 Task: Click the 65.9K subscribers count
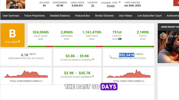click(60, 6)
